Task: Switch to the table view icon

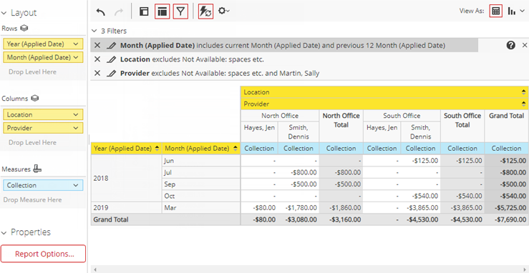Action: point(495,11)
